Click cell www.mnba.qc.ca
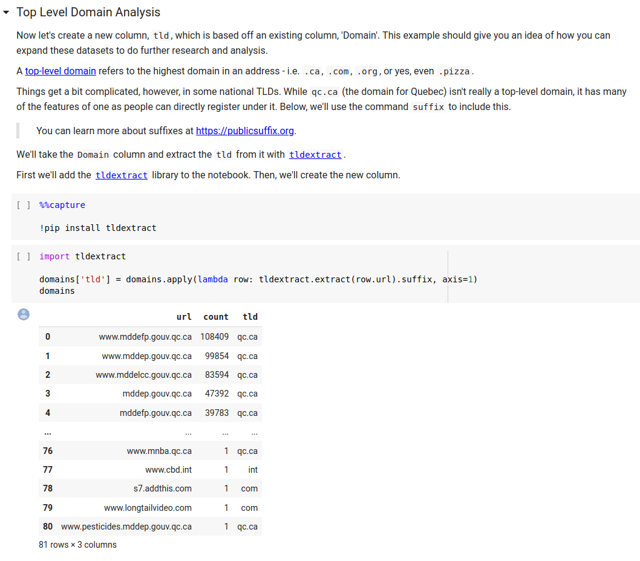Viewport: 640px width, 561px height. (159, 451)
